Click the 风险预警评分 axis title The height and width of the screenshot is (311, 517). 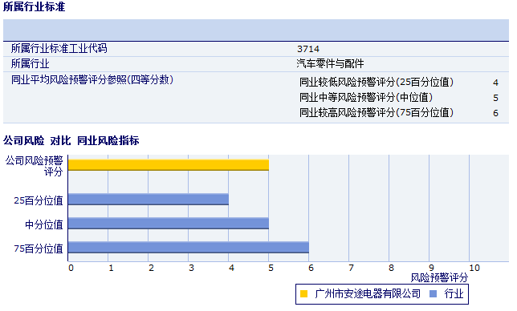point(439,278)
